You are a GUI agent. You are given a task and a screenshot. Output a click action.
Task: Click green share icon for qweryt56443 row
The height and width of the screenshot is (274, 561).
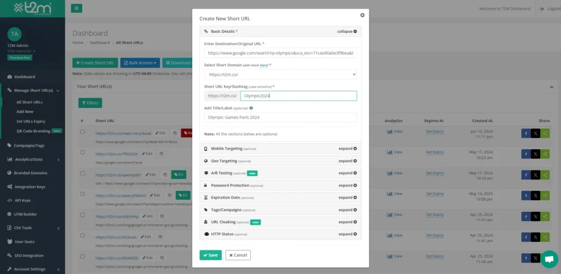click(545, 196)
